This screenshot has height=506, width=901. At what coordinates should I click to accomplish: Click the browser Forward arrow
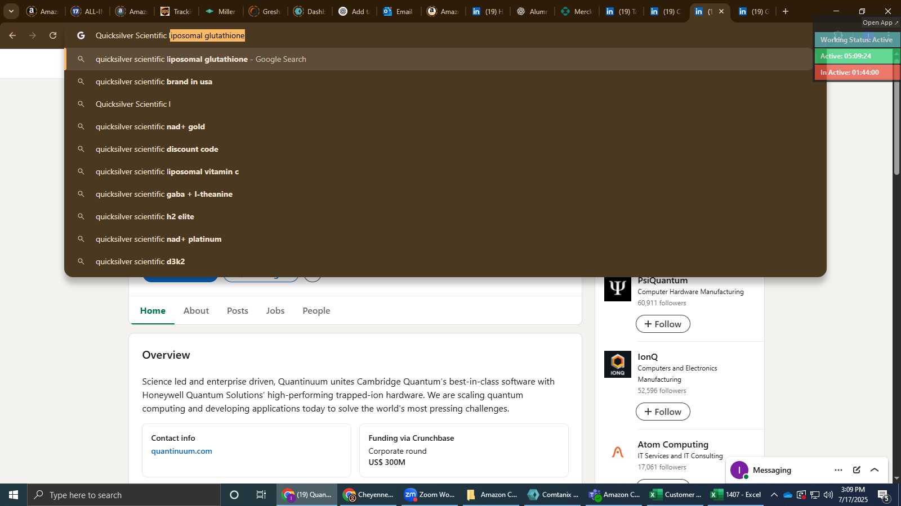coord(33,35)
